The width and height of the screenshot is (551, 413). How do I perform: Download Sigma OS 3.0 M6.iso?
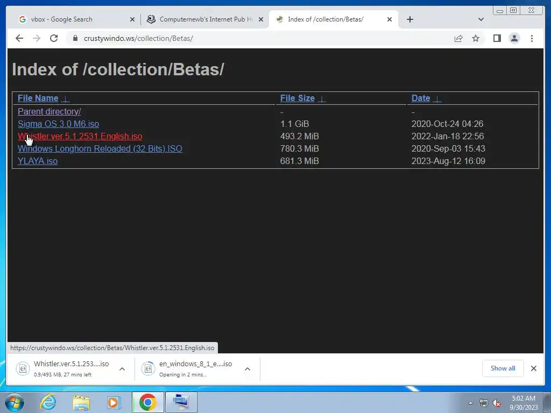(58, 124)
